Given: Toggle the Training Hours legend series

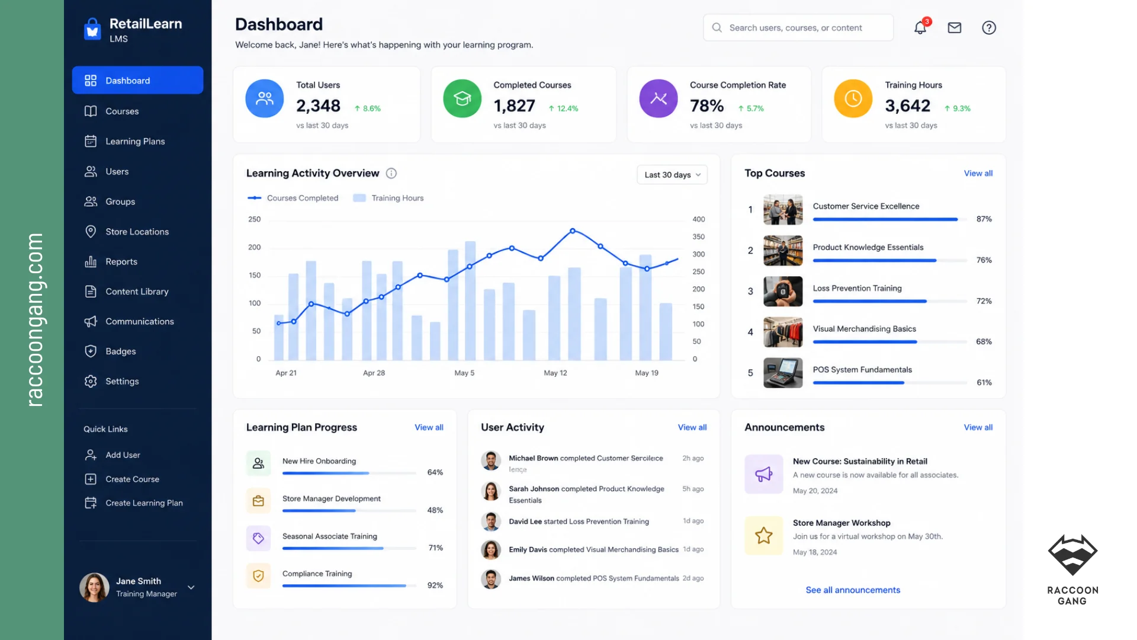Looking at the screenshot, I should [388, 198].
